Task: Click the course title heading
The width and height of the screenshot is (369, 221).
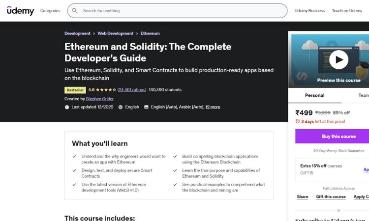Action: (x=148, y=52)
